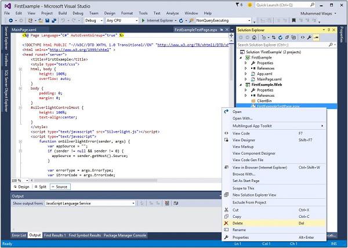Viewport: 348px width, 248px height.
Task: Click the Split view button
Action: (x=42, y=187)
